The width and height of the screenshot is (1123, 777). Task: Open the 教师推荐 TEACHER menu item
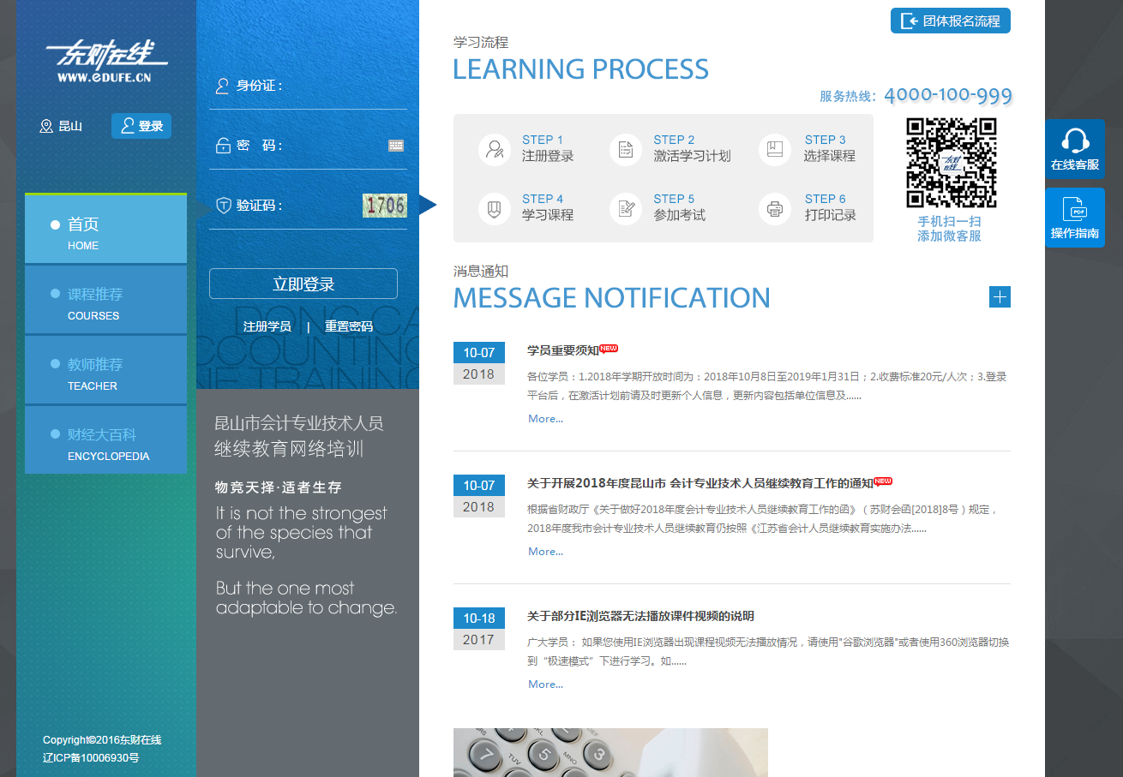105,370
